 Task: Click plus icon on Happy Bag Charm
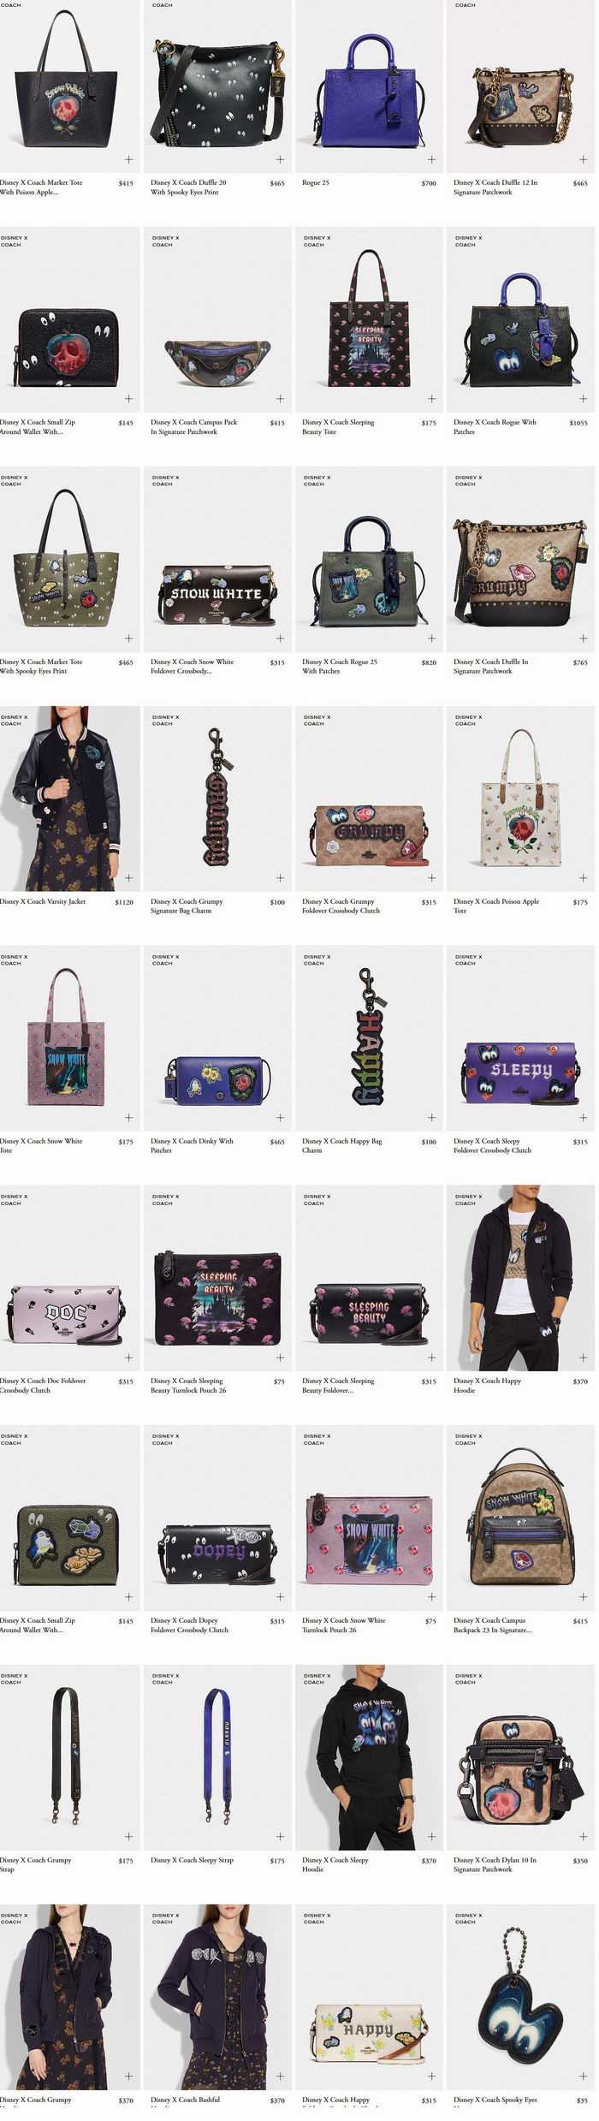coord(431,1118)
